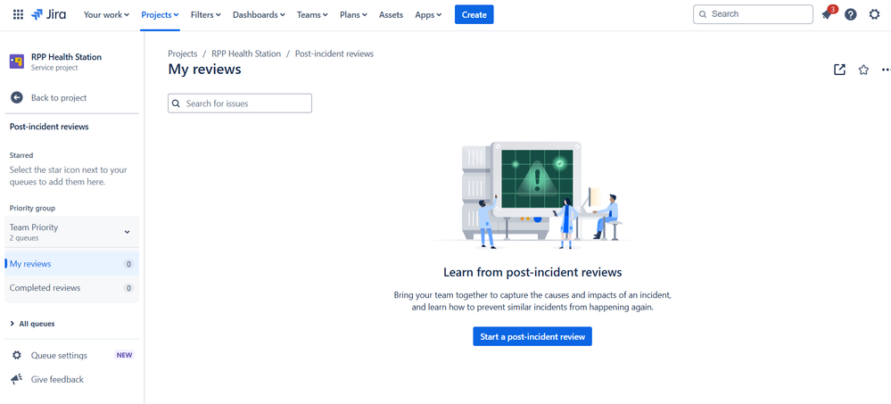Click the NEW badge beside Queue settings
Image resolution: width=891 pixels, height=404 pixels.
[x=125, y=355]
